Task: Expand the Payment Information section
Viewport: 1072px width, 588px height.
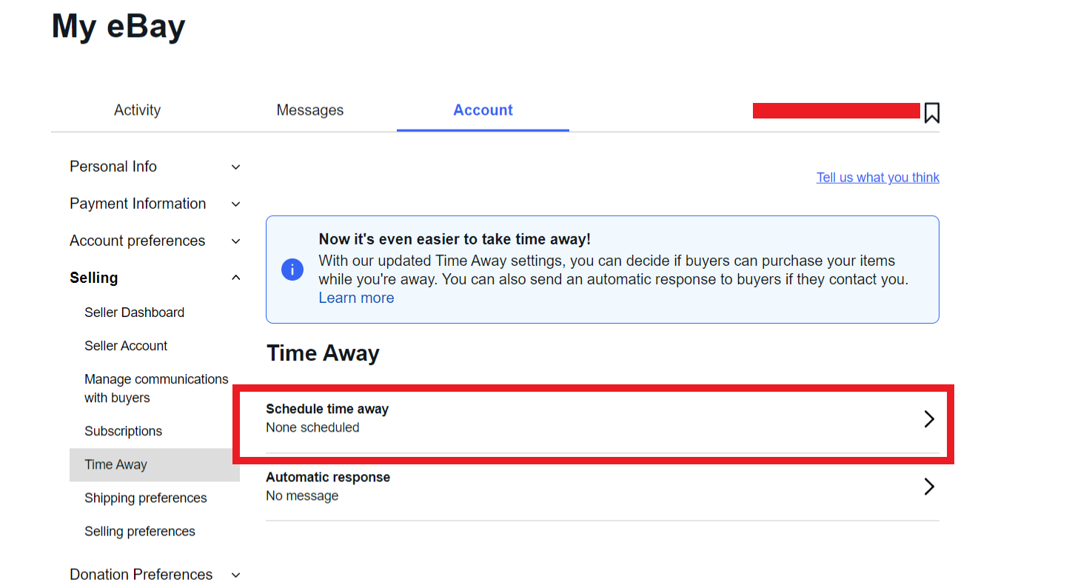Action: click(235, 204)
